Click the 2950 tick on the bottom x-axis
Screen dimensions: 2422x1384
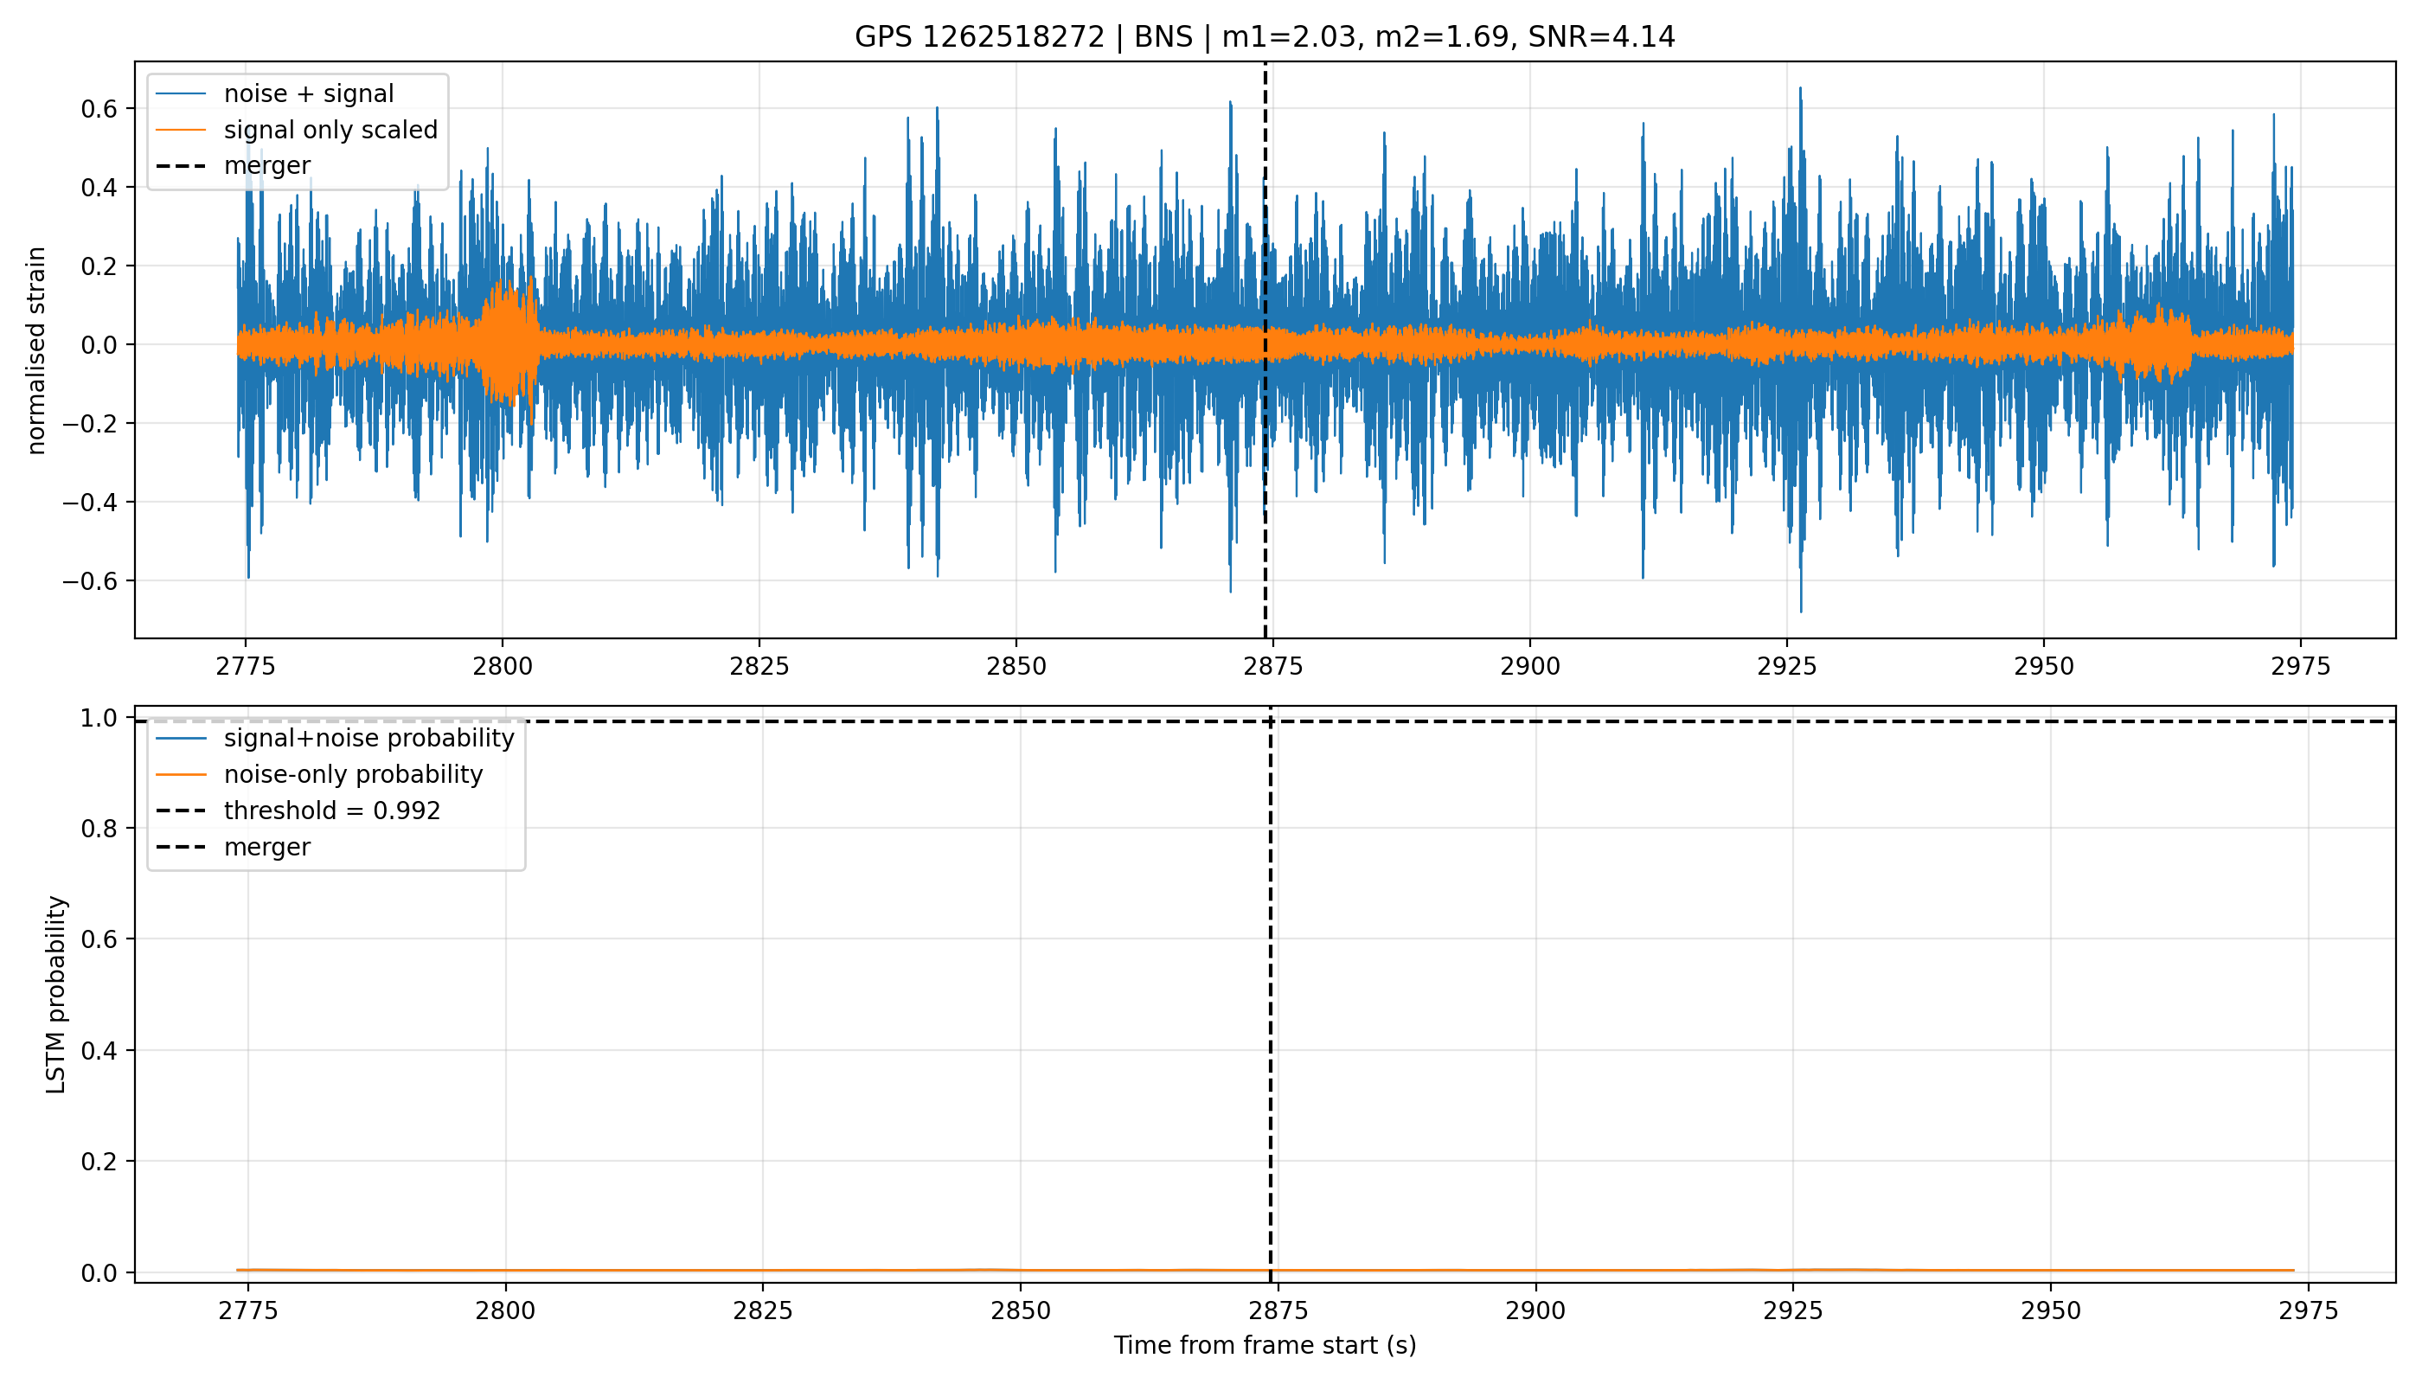(2051, 1310)
